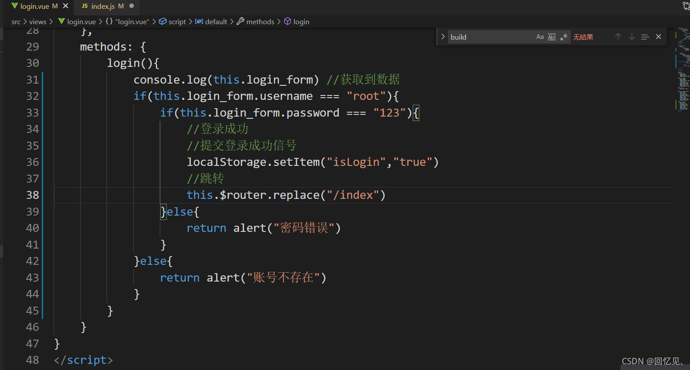Click '$router.replace' on line 38
The height and width of the screenshot is (370, 690).
click(x=270, y=195)
